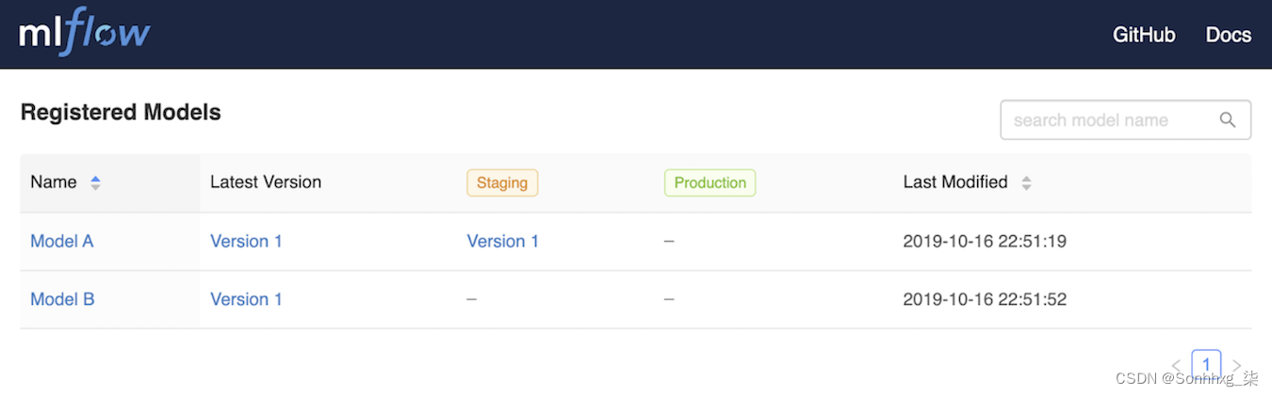Select page 1 in pagination
The width and height of the screenshot is (1272, 396).
[x=1206, y=364]
